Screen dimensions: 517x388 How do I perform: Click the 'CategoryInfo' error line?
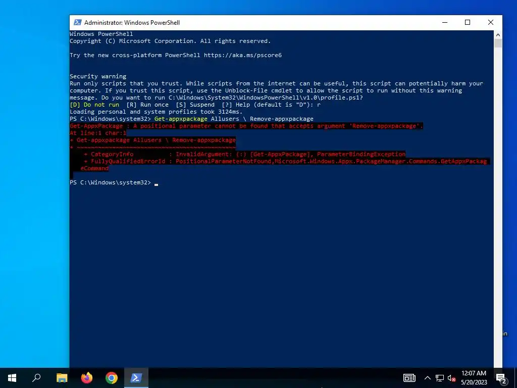coord(245,154)
